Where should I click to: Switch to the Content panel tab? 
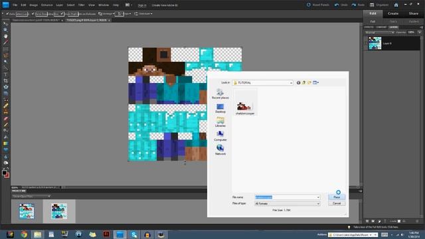(381, 27)
